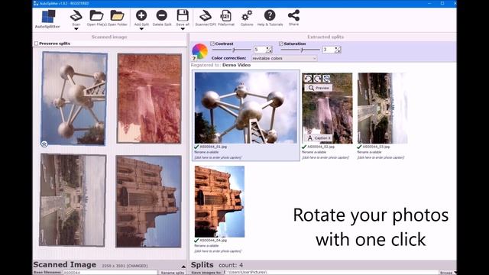Screen dimensions: 489x275
Task: Click the AutoSplitter logo icon
Action: point(48,17)
